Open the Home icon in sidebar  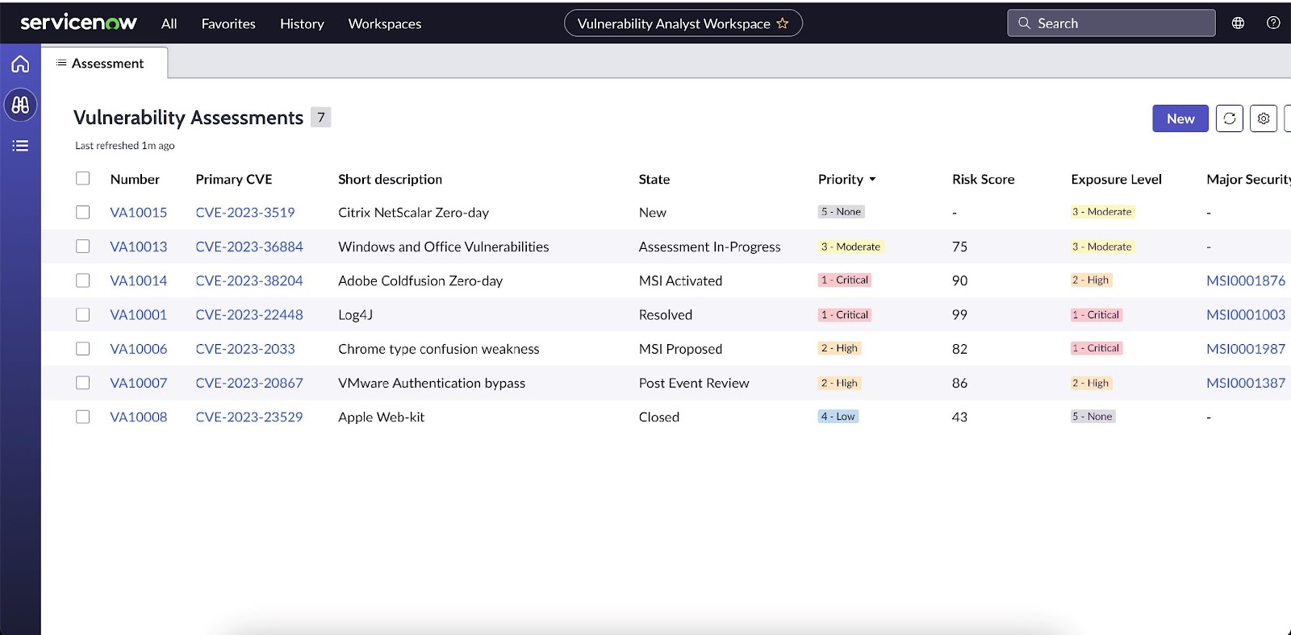[20, 64]
